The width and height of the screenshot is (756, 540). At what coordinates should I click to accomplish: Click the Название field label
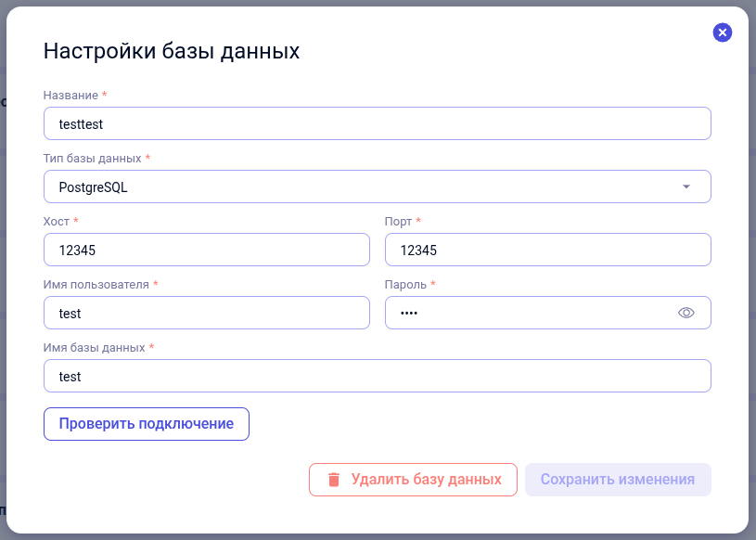(x=70, y=96)
